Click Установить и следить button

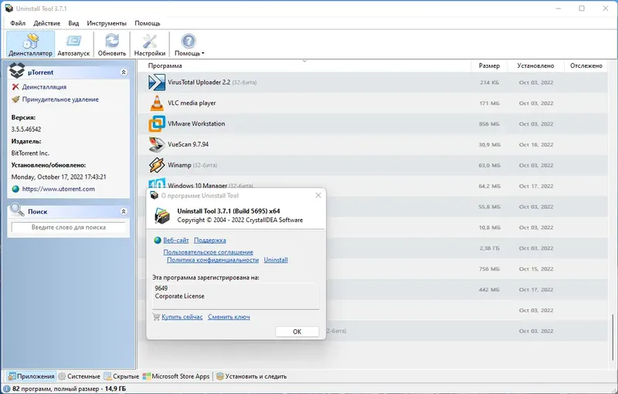[252, 376]
